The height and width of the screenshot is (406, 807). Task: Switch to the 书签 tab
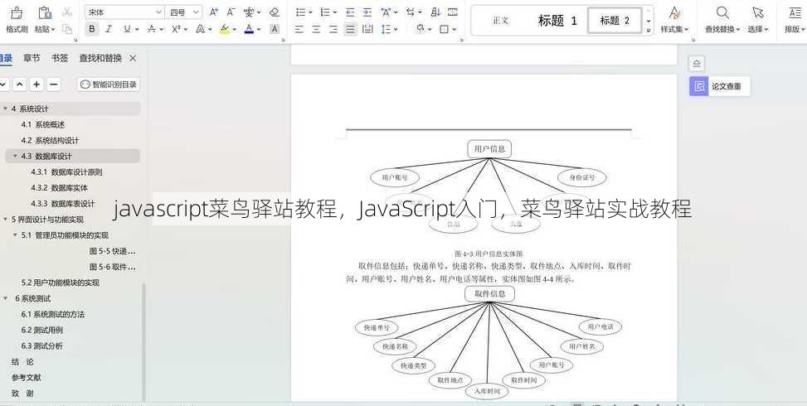60,58
